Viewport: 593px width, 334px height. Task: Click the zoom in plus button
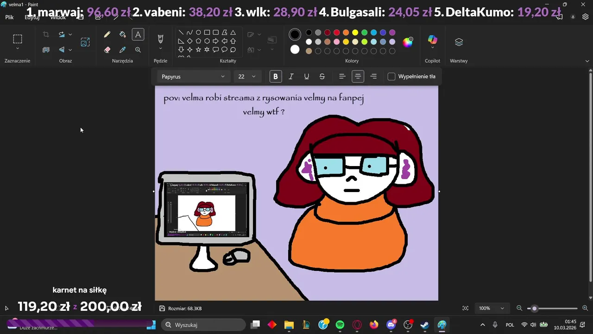[585, 308]
